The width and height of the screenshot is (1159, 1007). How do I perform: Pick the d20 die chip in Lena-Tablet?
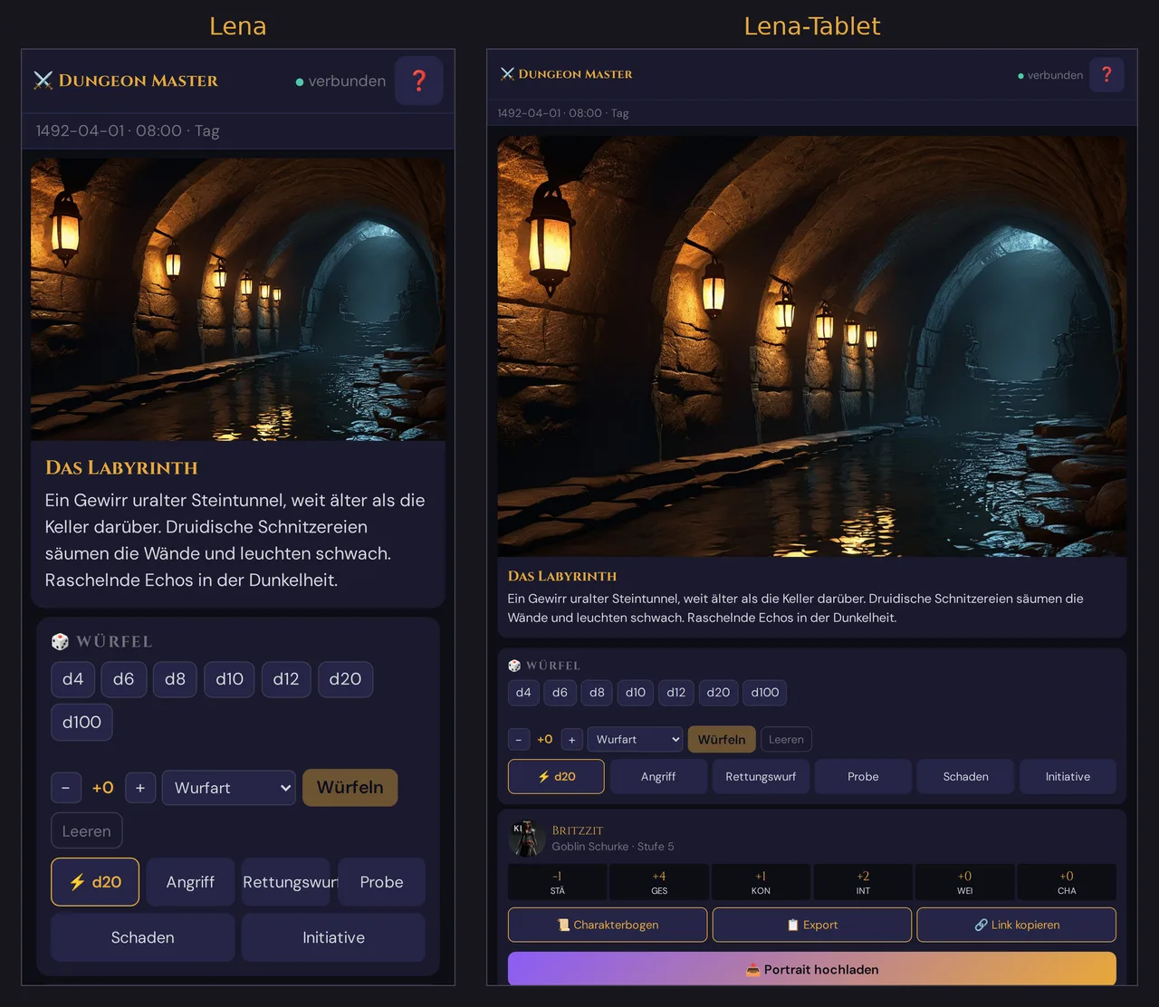(718, 693)
